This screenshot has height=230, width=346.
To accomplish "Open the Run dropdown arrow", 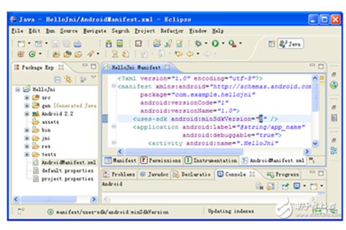I will click(223, 43).
